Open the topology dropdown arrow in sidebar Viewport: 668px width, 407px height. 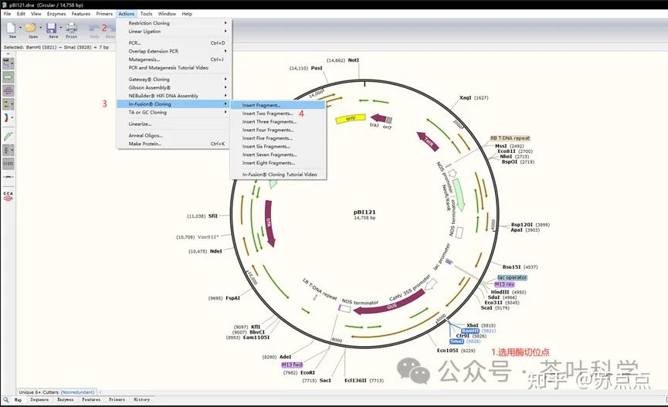[12, 117]
